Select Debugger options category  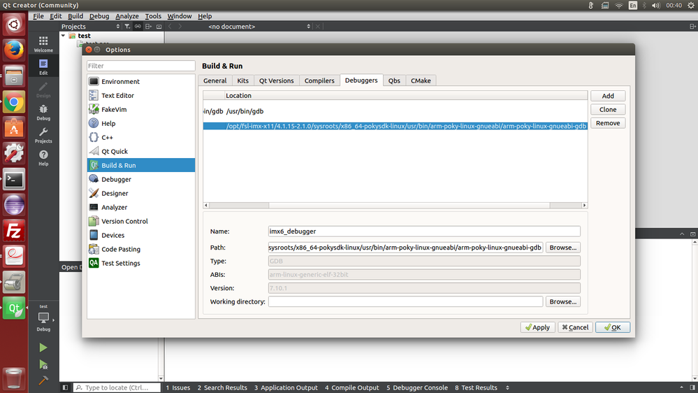(141, 179)
